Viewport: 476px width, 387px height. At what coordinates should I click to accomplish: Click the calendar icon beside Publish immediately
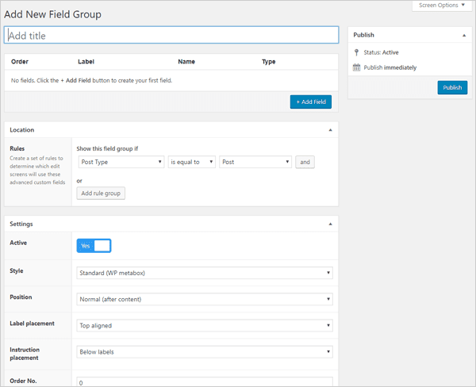tap(356, 67)
